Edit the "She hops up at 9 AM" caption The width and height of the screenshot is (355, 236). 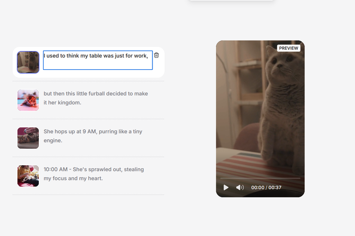[x=92, y=136]
